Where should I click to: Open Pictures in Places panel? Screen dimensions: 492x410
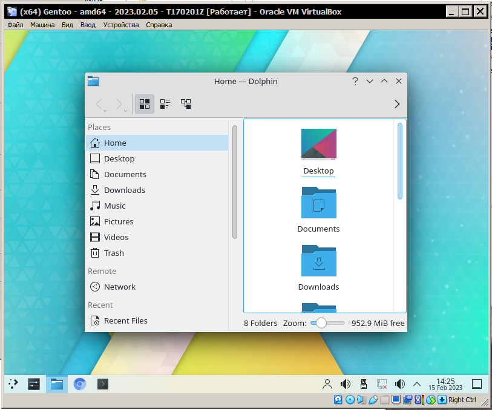click(x=157, y=221)
